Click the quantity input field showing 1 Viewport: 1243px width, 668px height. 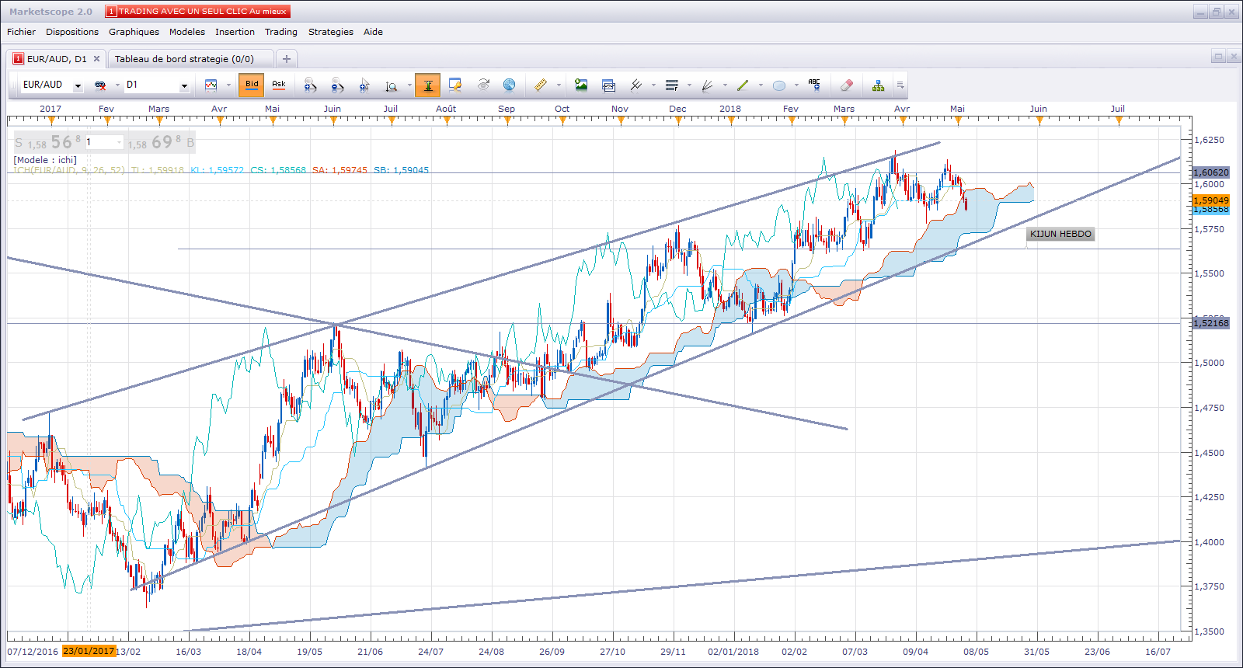(103, 142)
